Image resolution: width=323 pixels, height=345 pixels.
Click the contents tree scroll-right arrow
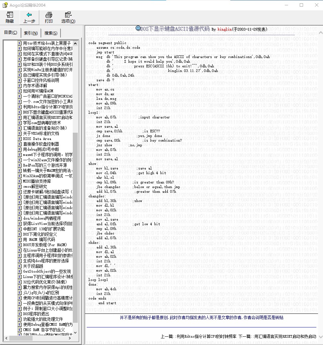point(70,338)
